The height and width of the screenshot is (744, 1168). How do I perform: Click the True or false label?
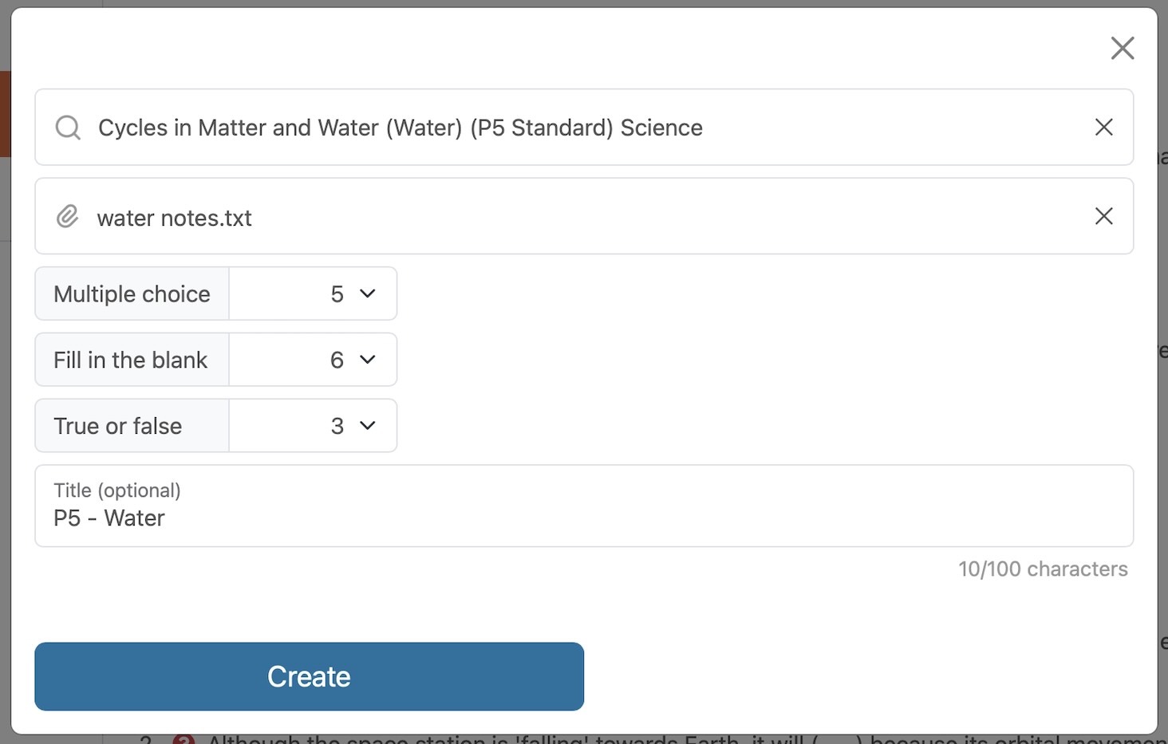click(117, 427)
